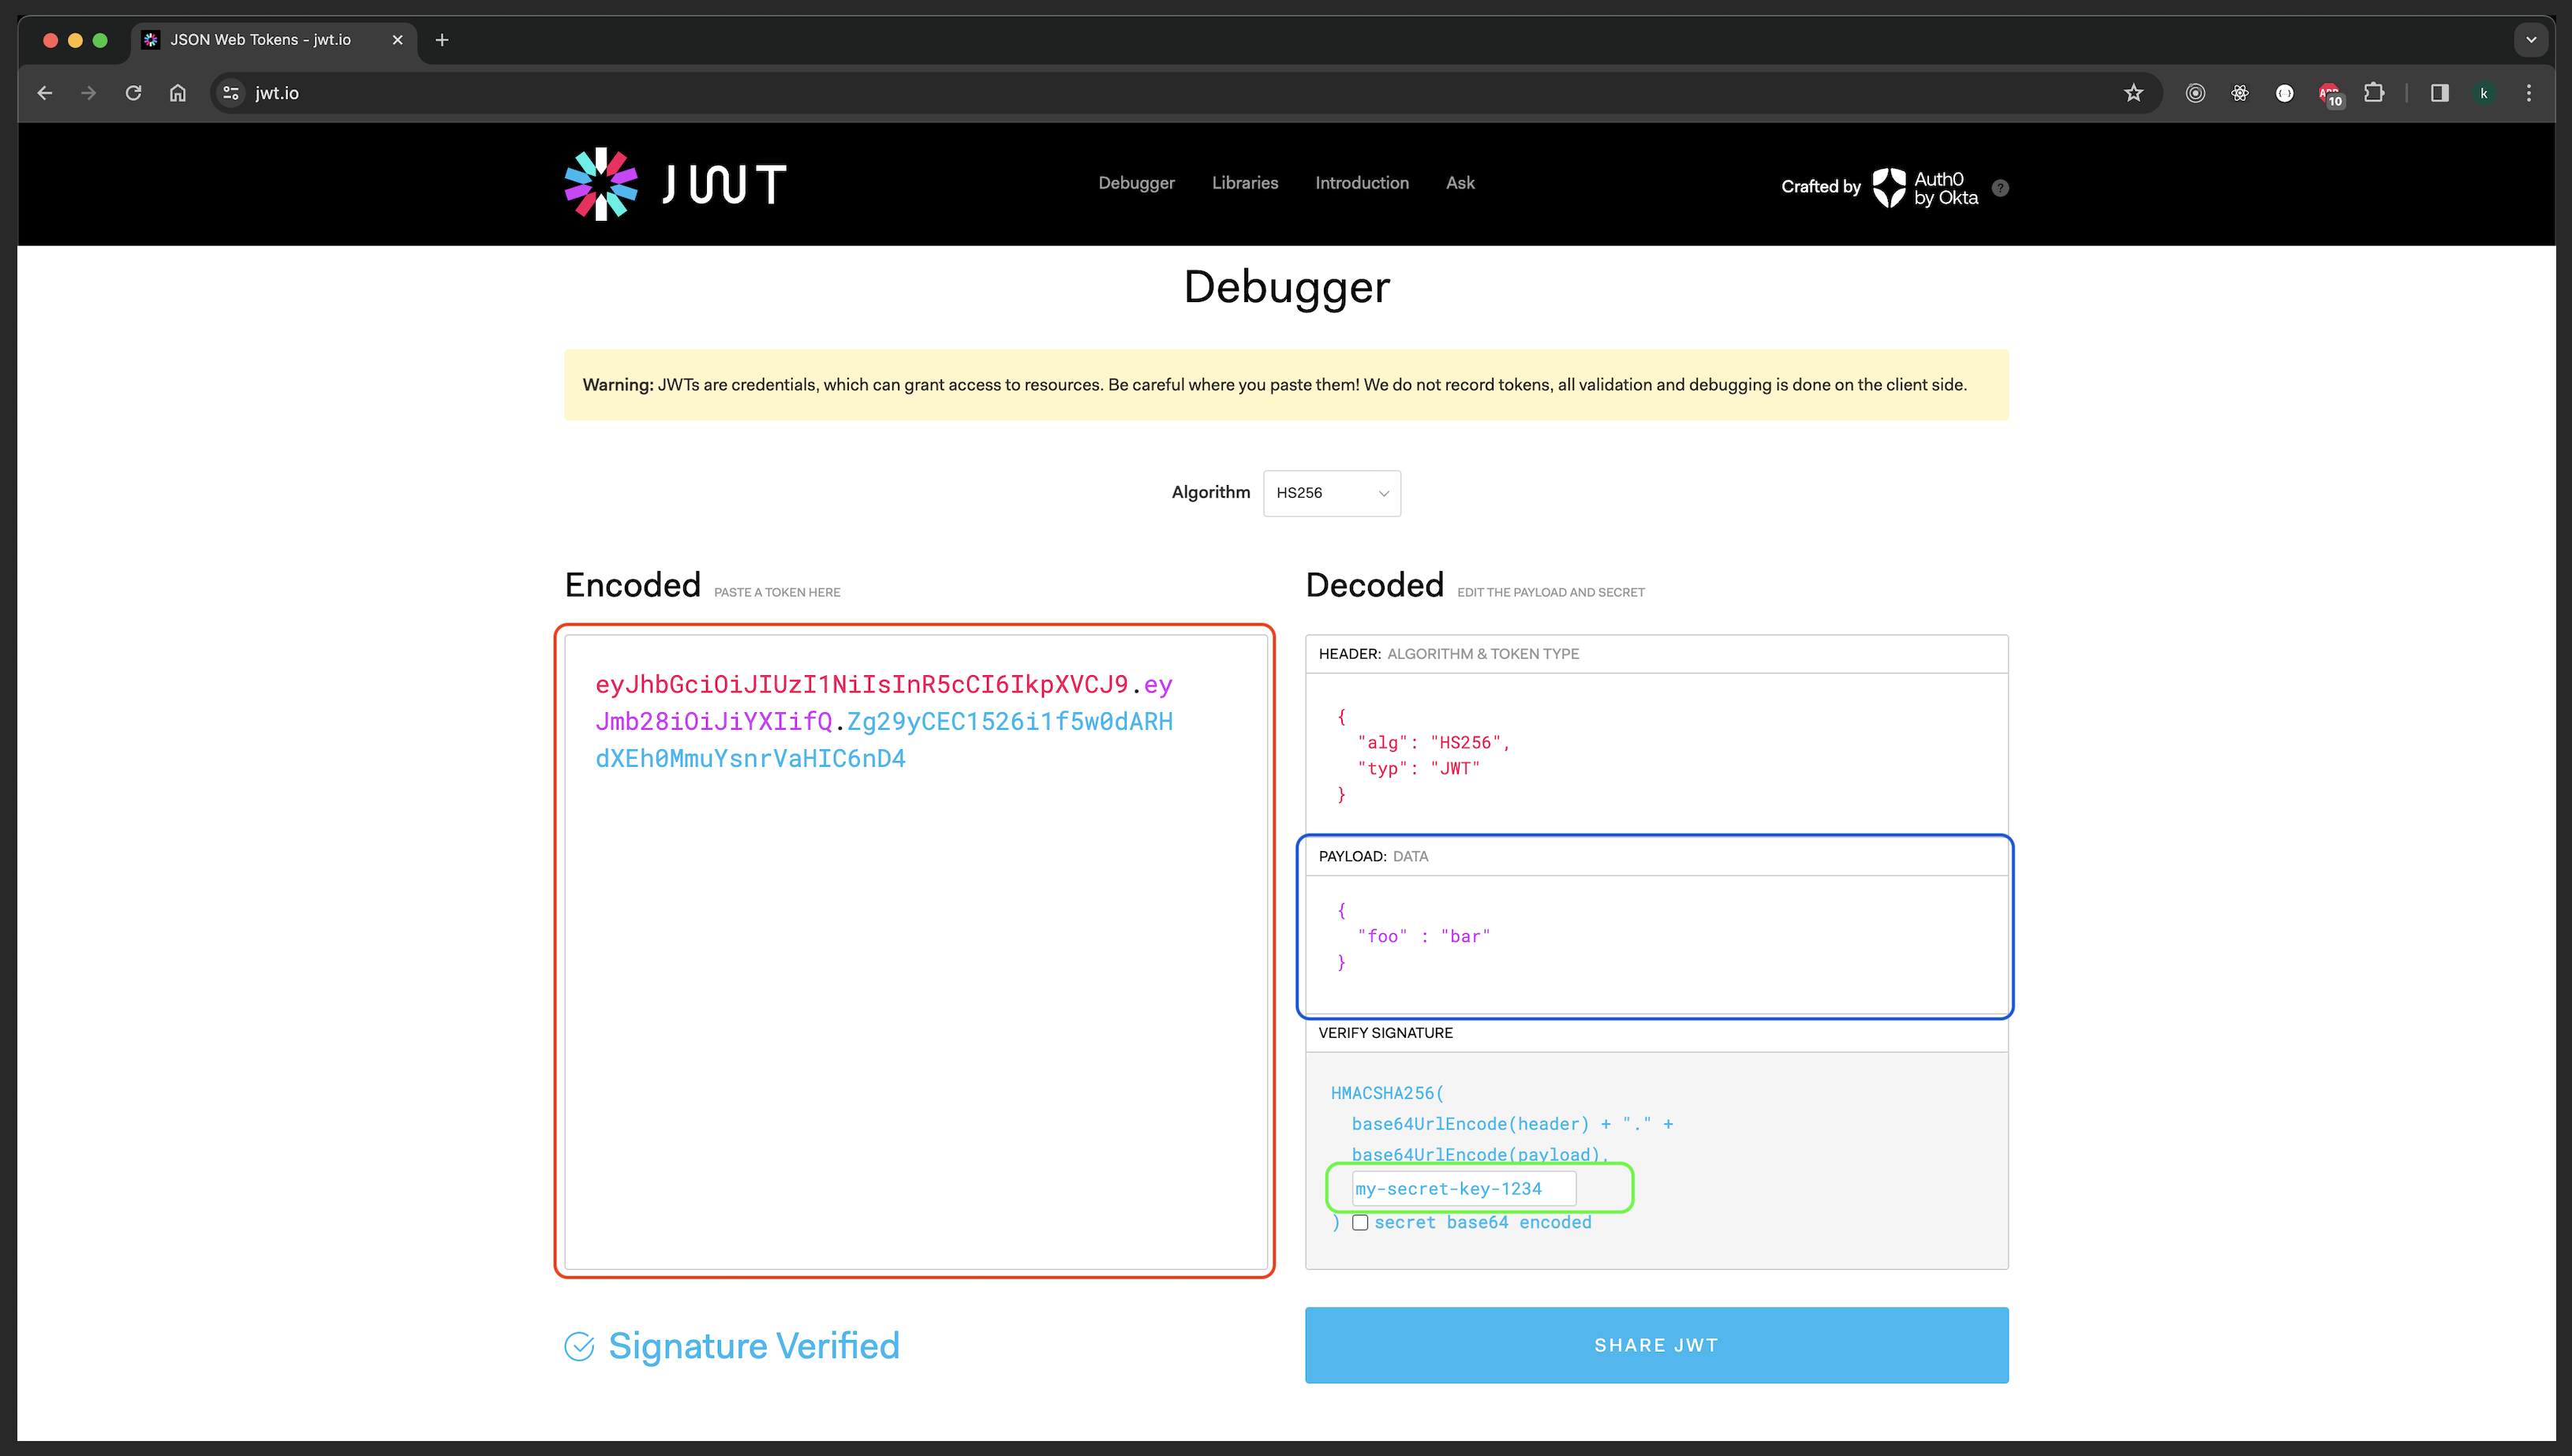Viewport: 2572px width, 1456px height.
Task: Switch to the Introduction menu item
Action: click(1361, 183)
